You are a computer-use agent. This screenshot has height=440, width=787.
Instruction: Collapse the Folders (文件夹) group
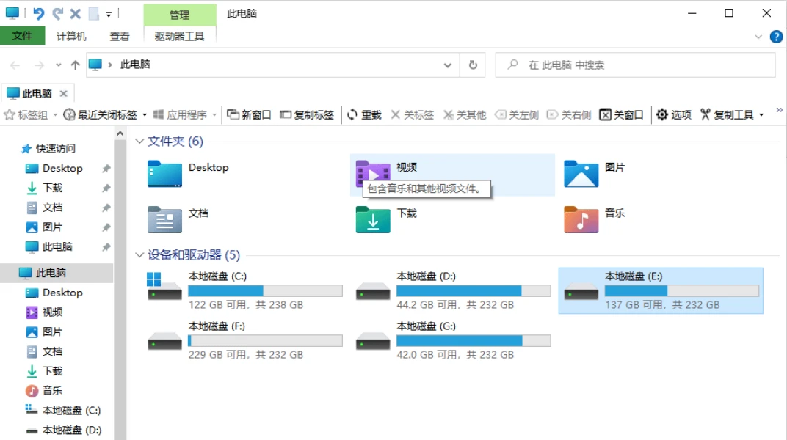tap(139, 142)
